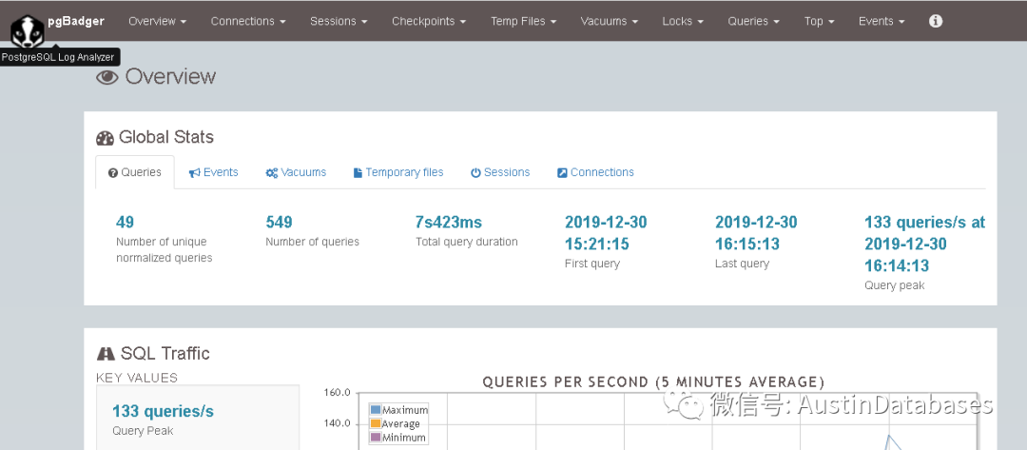1027x450 pixels.
Task: Switch to the Vacuums stats tab
Action: [296, 172]
